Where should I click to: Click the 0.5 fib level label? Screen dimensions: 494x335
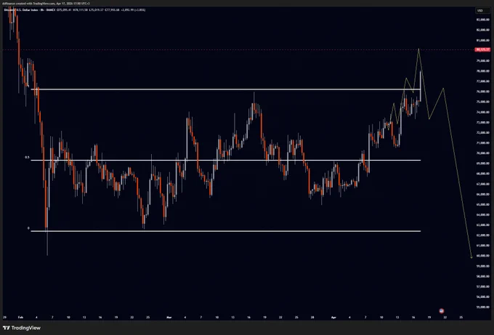coord(27,157)
